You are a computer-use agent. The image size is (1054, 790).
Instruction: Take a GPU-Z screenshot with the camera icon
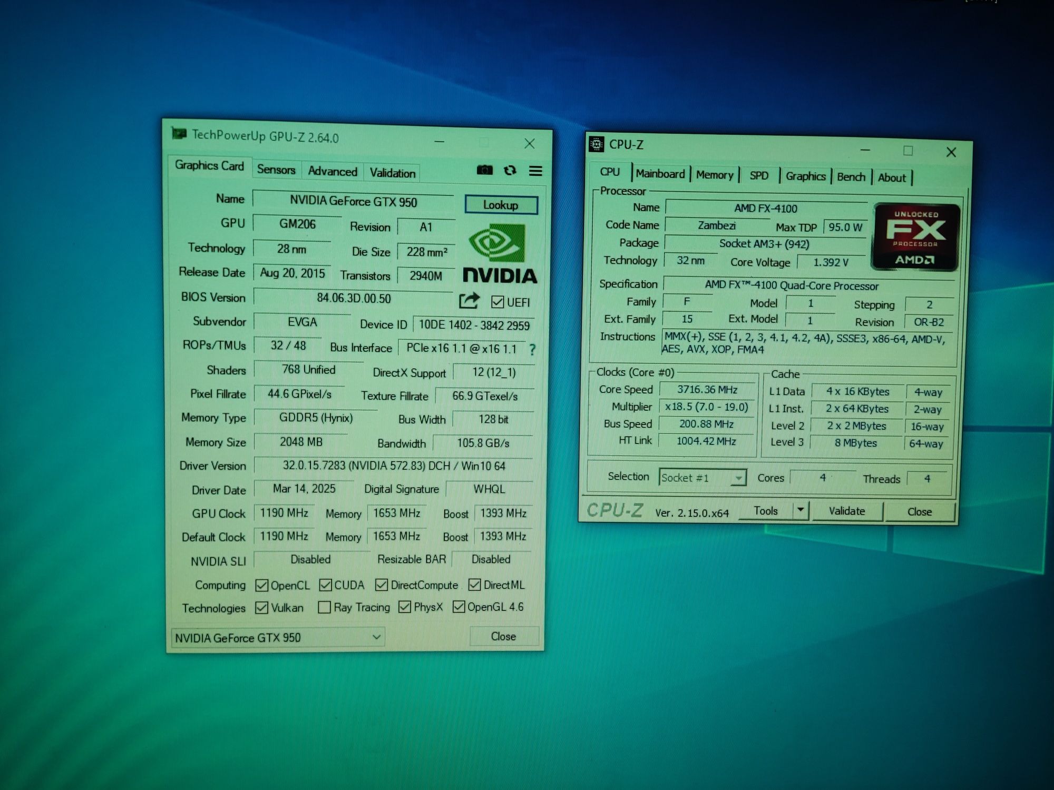[484, 170]
